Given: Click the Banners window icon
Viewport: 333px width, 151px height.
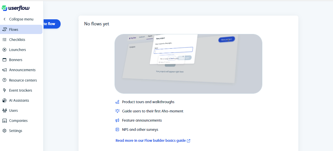Looking at the screenshot, I should pos(4,60).
